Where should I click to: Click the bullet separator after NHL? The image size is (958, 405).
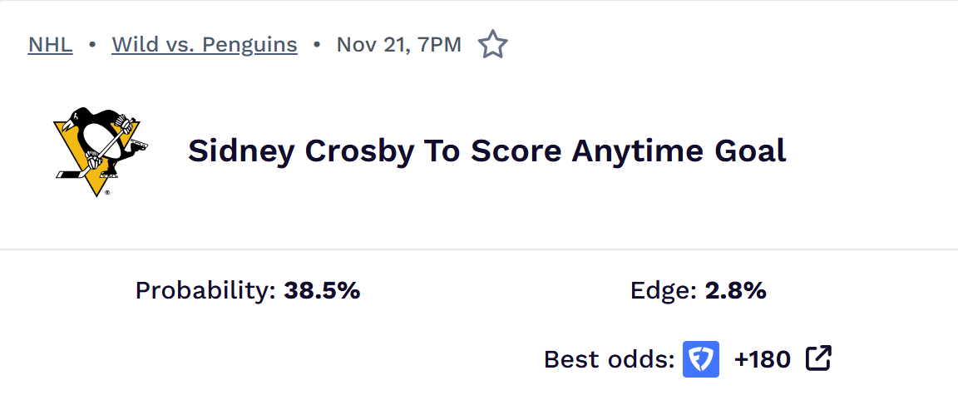coord(92,45)
